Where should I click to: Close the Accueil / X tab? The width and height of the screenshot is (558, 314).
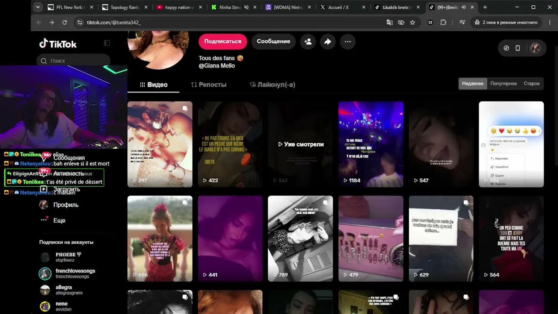[364, 7]
